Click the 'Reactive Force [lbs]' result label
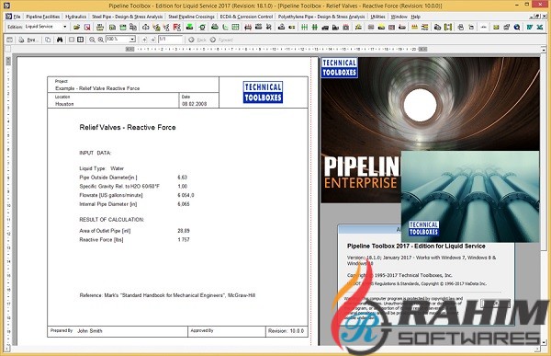The width and height of the screenshot is (551, 356). [101, 240]
